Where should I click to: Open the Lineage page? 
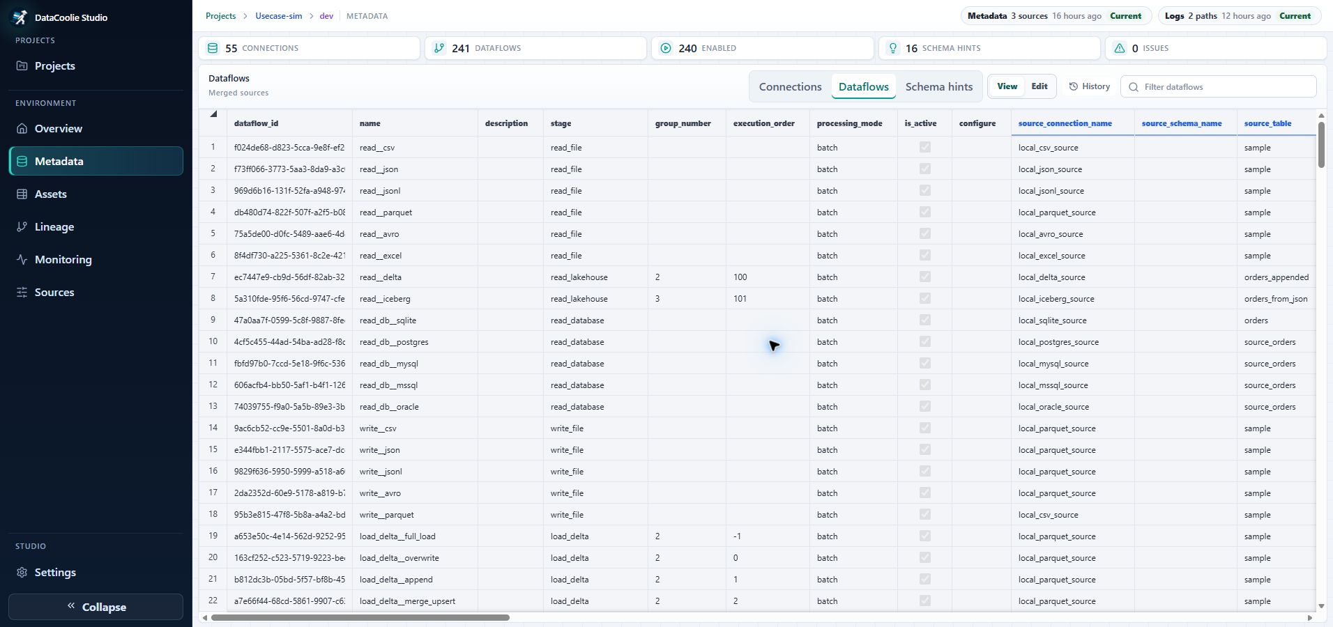click(96, 227)
